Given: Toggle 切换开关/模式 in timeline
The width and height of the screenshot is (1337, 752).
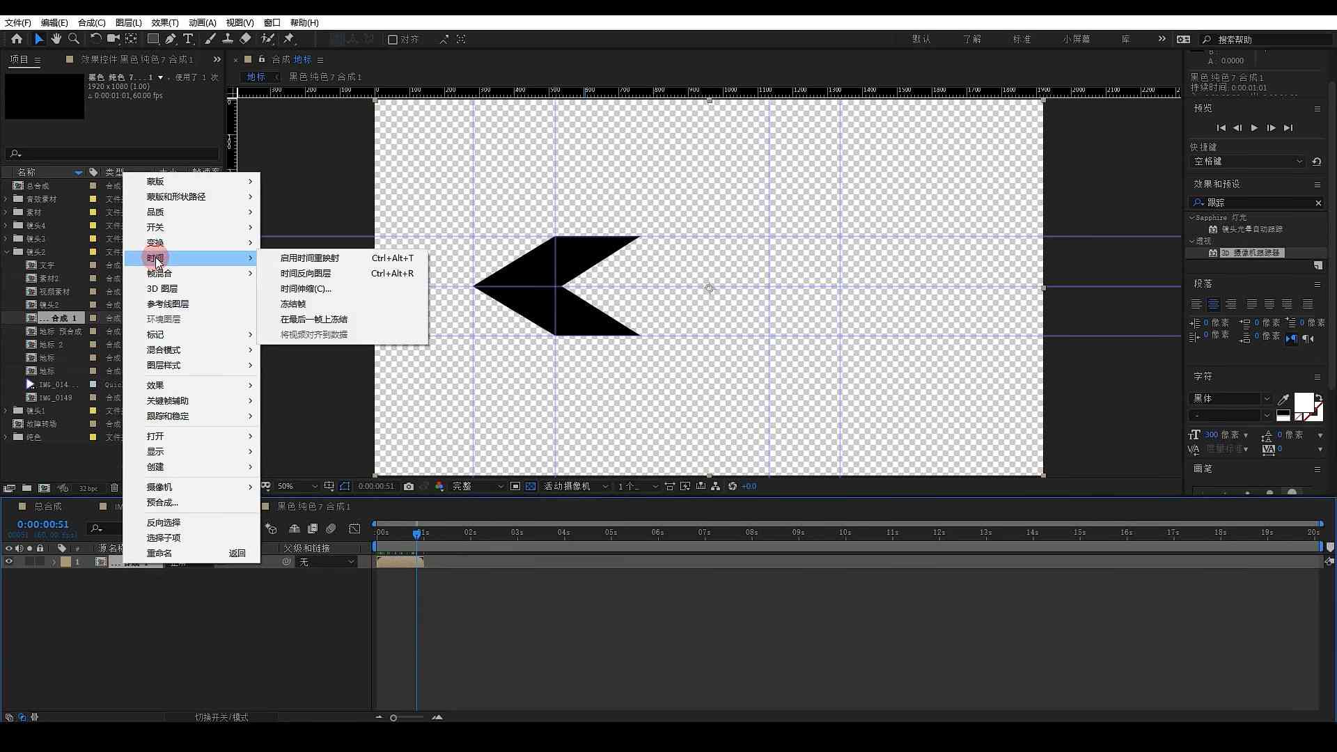Looking at the screenshot, I should pyautogui.click(x=221, y=717).
